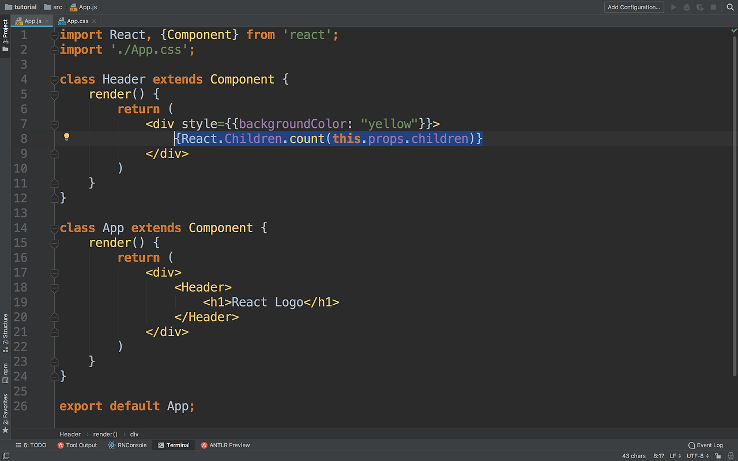
Task: Collapse the Header tag fold at line 18
Action: click(54, 288)
